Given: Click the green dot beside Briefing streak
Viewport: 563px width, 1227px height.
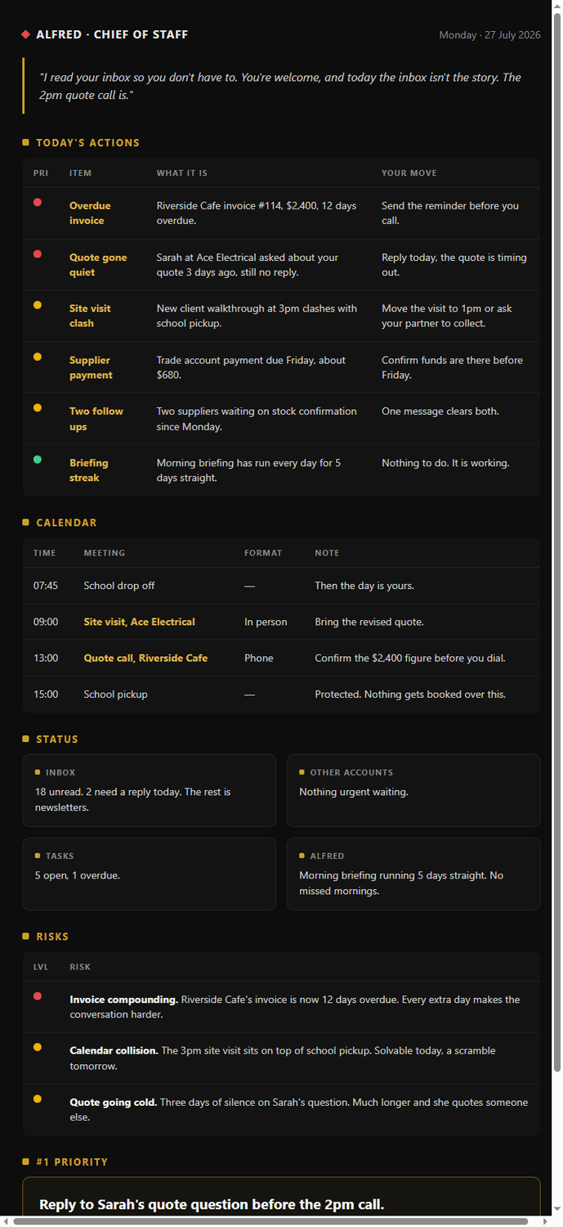Looking at the screenshot, I should click(x=38, y=460).
